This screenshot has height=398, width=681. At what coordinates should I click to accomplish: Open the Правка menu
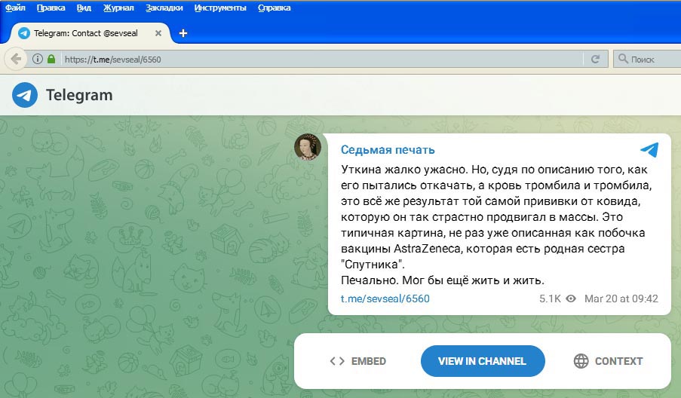[x=51, y=8]
